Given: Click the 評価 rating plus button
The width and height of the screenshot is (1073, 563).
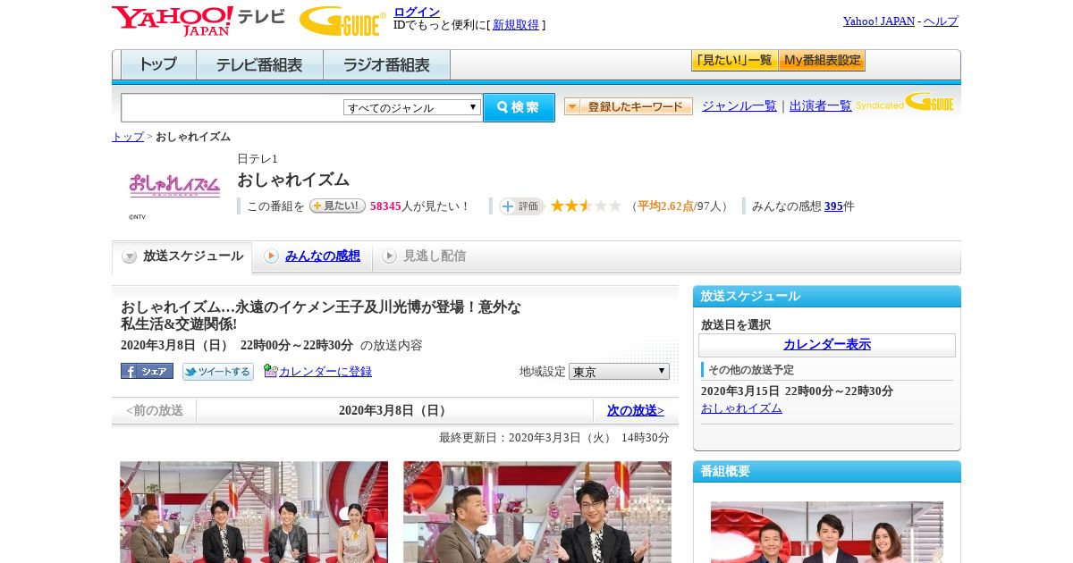Looking at the screenshot, I should pyautogui.click(x=522, y=206).
